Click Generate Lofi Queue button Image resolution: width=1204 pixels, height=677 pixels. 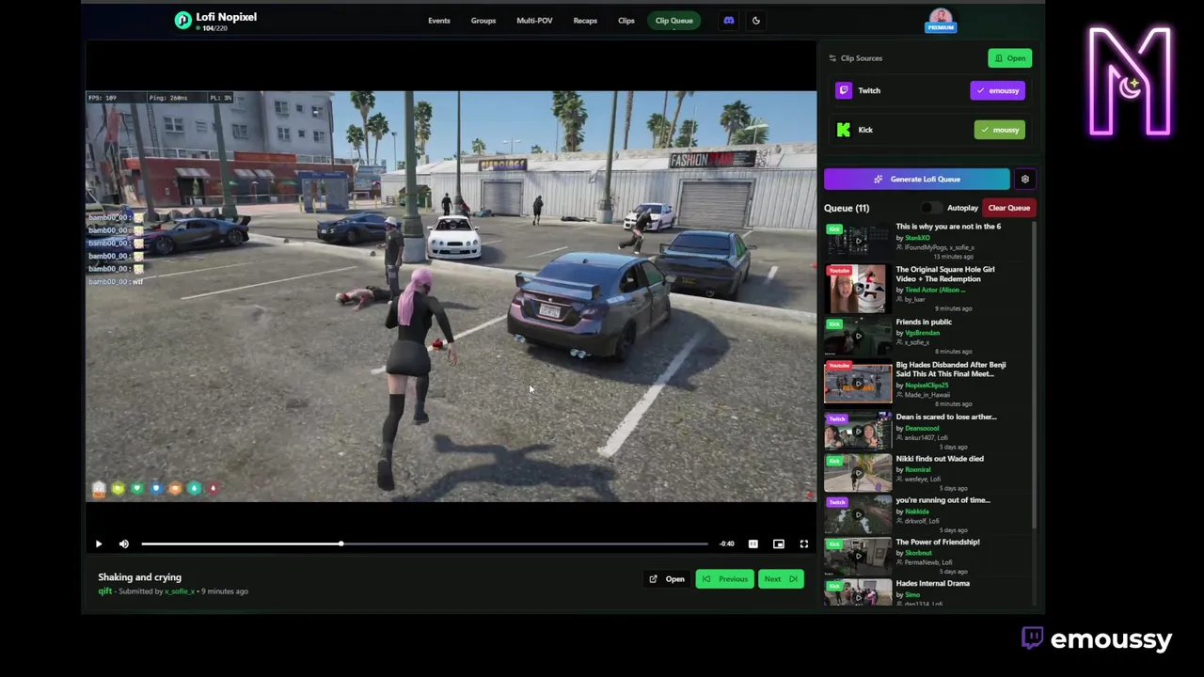(917, 179)
